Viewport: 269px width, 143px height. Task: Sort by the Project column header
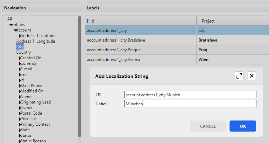click(208, 21)
